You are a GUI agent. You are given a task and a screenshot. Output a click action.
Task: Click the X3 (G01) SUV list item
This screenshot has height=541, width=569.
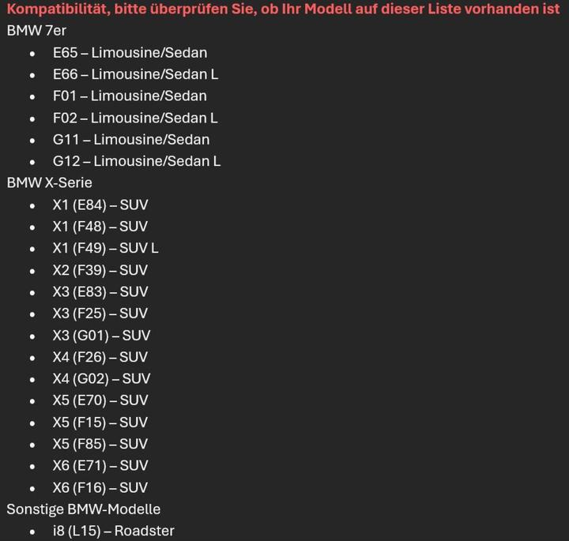(x=101, y=335)
